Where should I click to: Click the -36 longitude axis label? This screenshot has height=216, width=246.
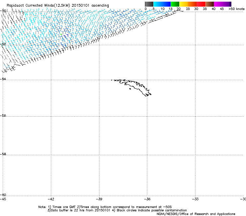point(147,199)
